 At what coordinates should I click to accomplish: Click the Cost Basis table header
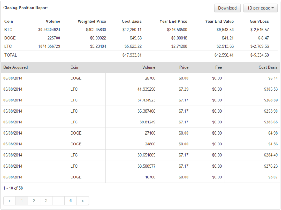(x=268, y=67)
